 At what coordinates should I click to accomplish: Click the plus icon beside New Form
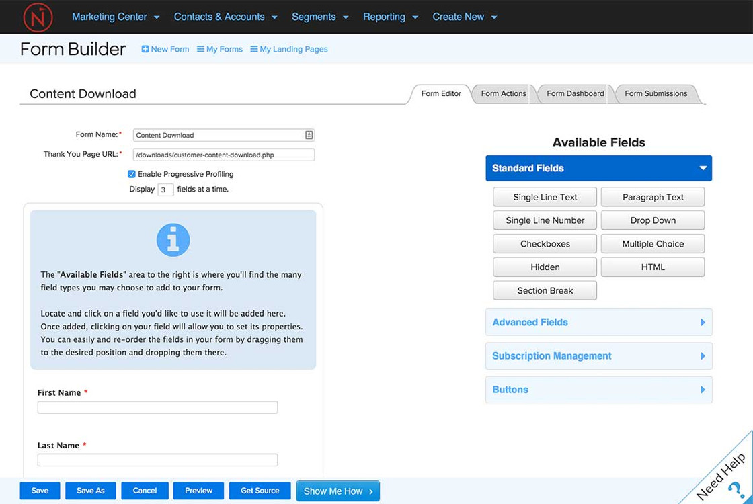145,49
